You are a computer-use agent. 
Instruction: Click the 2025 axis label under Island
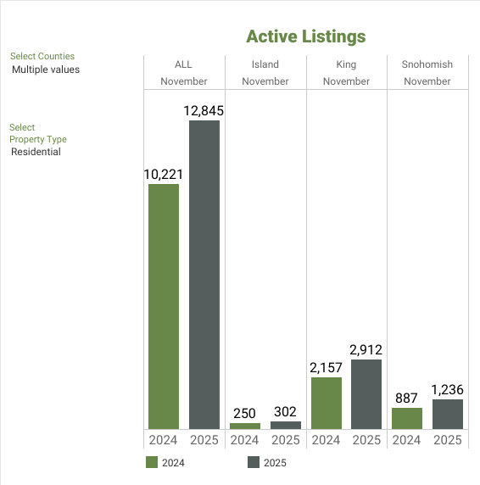[286, 440]
